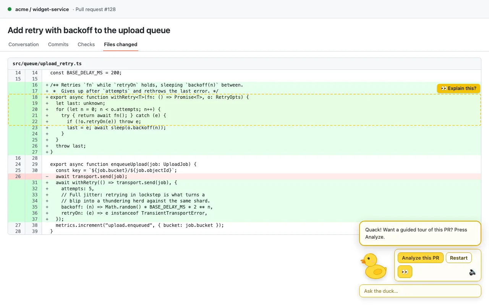This screenshot has width=489, height=305.
Task: Click the 'const key = `${job.bucket}/${job.objectId}`' line
Action: coord(244,170)
